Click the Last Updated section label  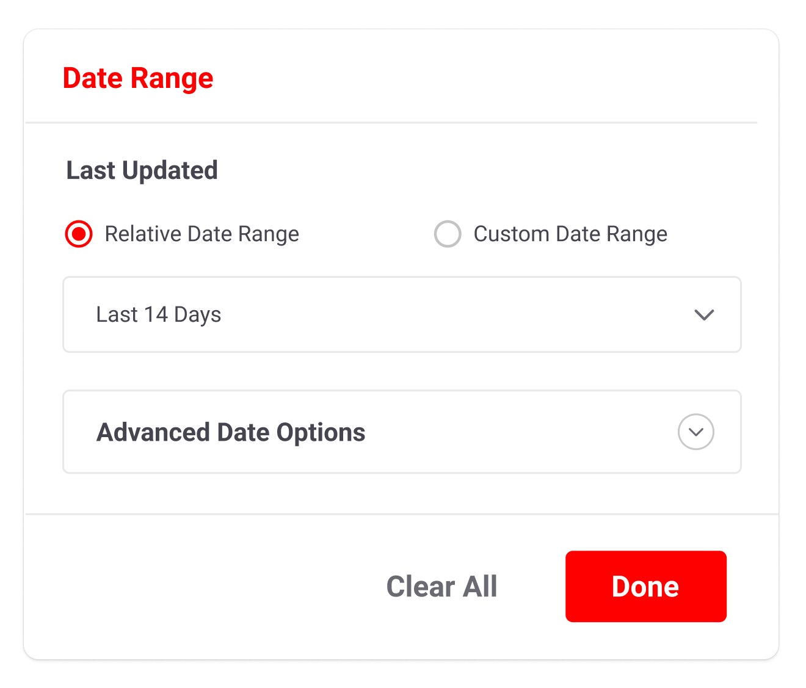coord(142,171)
